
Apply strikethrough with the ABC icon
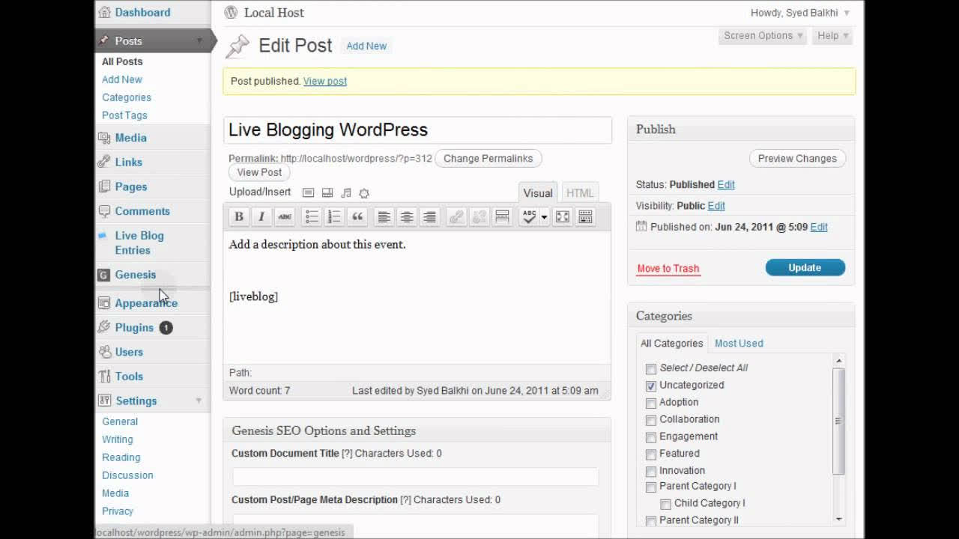pyautogui.click(x=285, y=217)
